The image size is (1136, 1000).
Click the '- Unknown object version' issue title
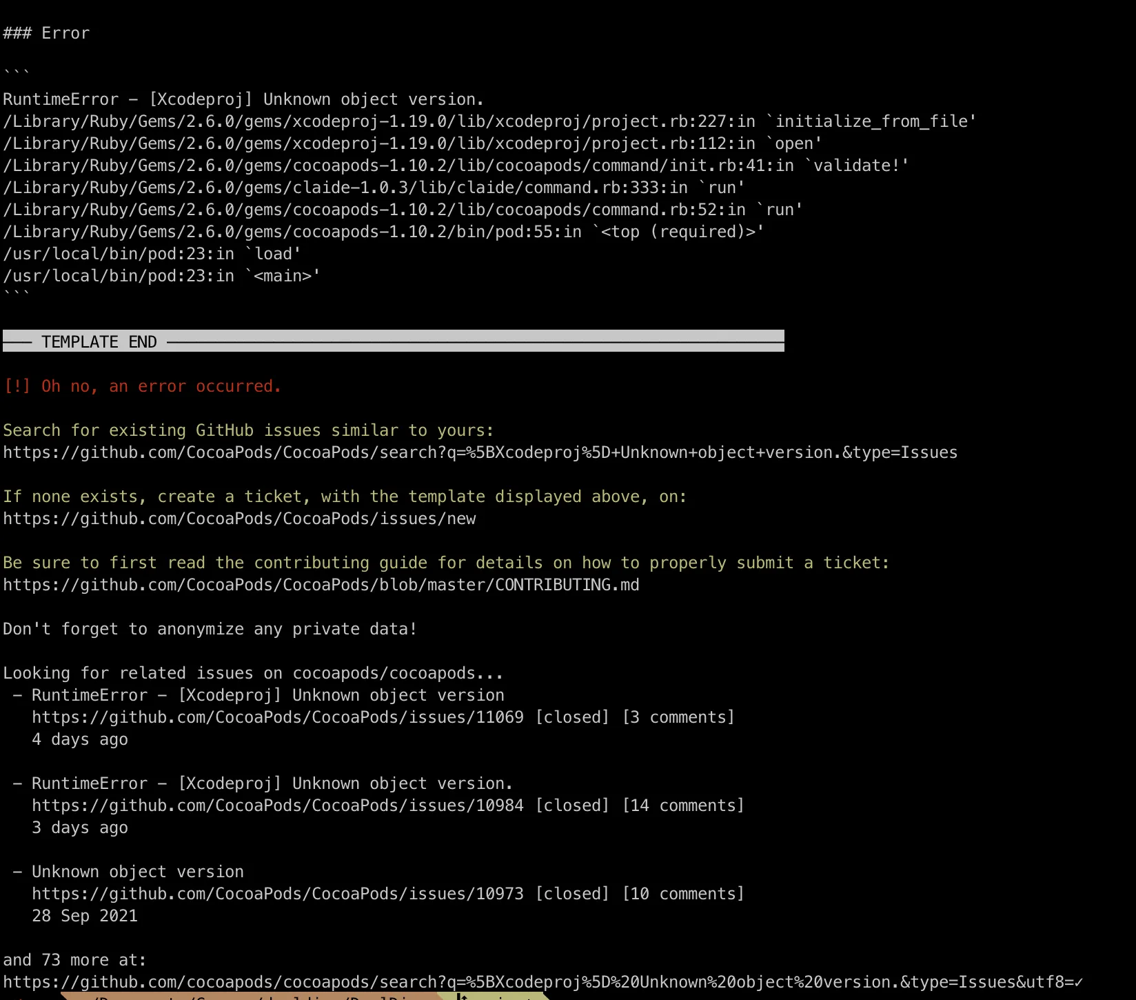pyautogui.click(x=128, y=872)
